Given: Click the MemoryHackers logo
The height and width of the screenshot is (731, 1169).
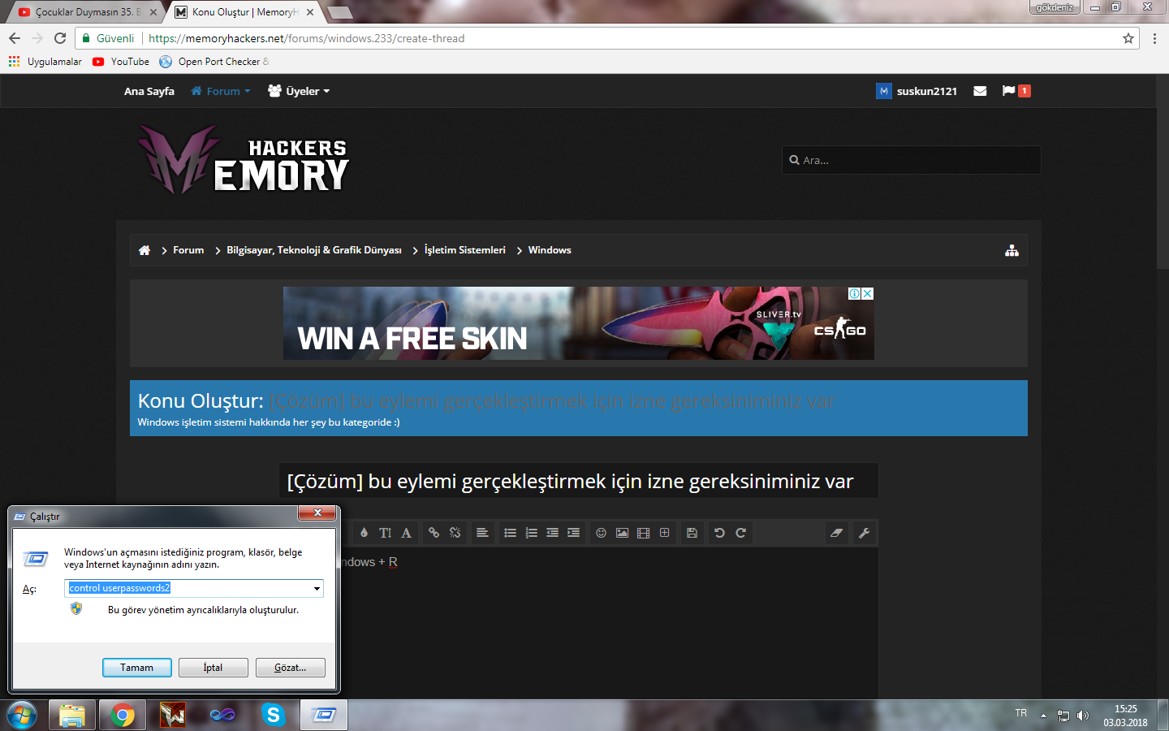Looking at the screenshot, I should pos(243,159).
